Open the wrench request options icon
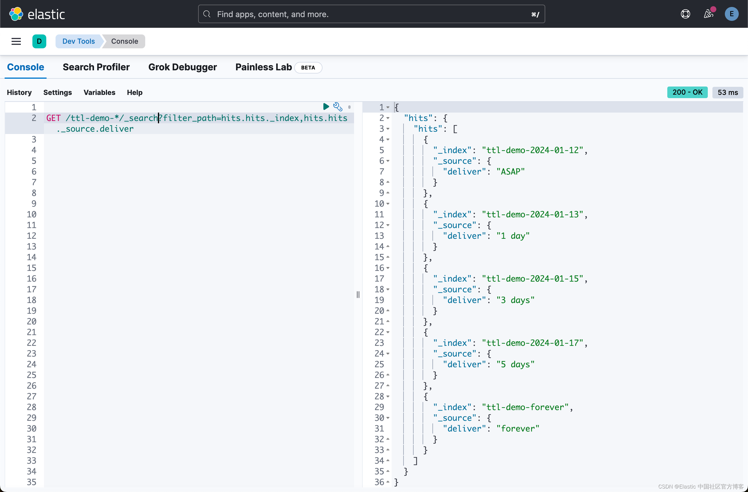 338,107
